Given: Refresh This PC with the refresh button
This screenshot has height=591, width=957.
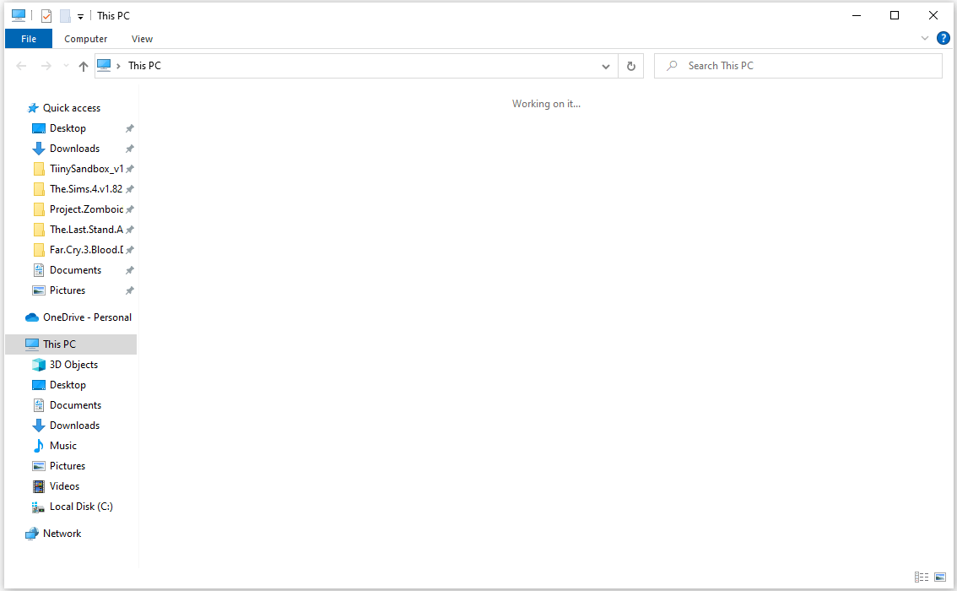Looking at the screenshot, I should (631, 66).
